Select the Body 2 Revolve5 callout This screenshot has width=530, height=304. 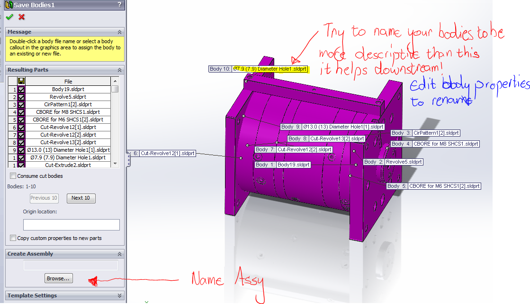393,161
